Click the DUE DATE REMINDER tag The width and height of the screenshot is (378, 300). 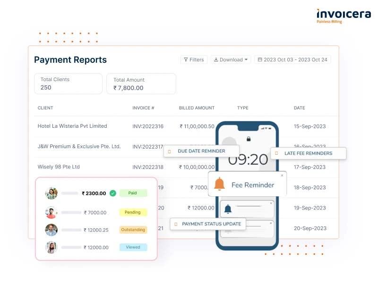tap(202, 151)
